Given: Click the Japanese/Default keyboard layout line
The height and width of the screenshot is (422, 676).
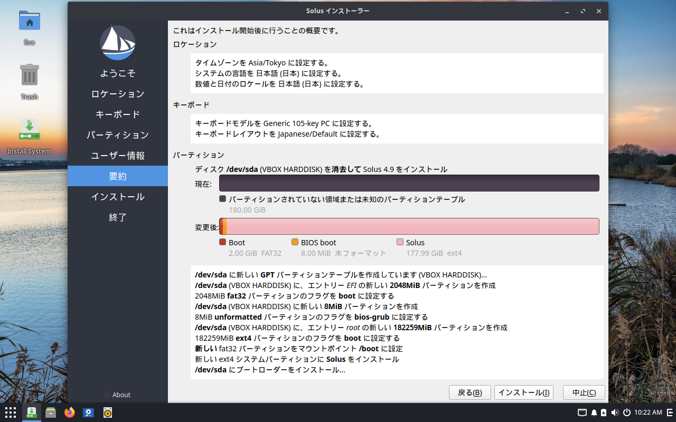Looking at the screenshot, I should [x=288, y=134].
